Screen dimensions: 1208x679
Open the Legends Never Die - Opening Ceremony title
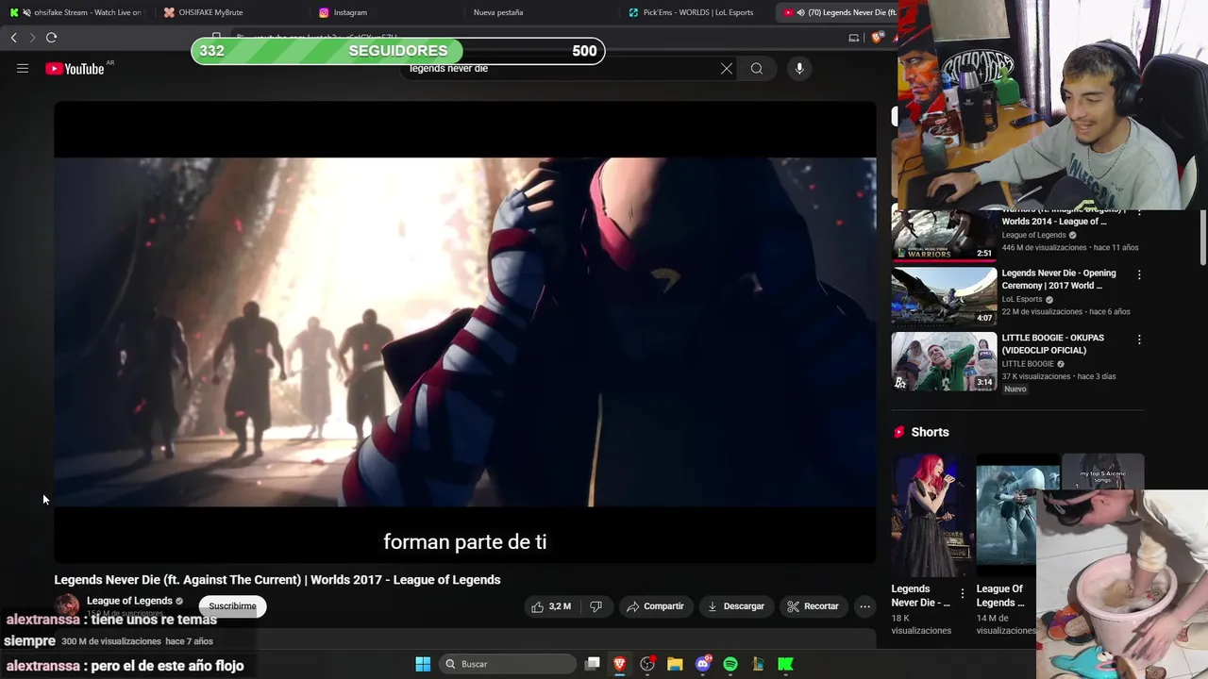pyautogui.click(x=1059, y=279)
